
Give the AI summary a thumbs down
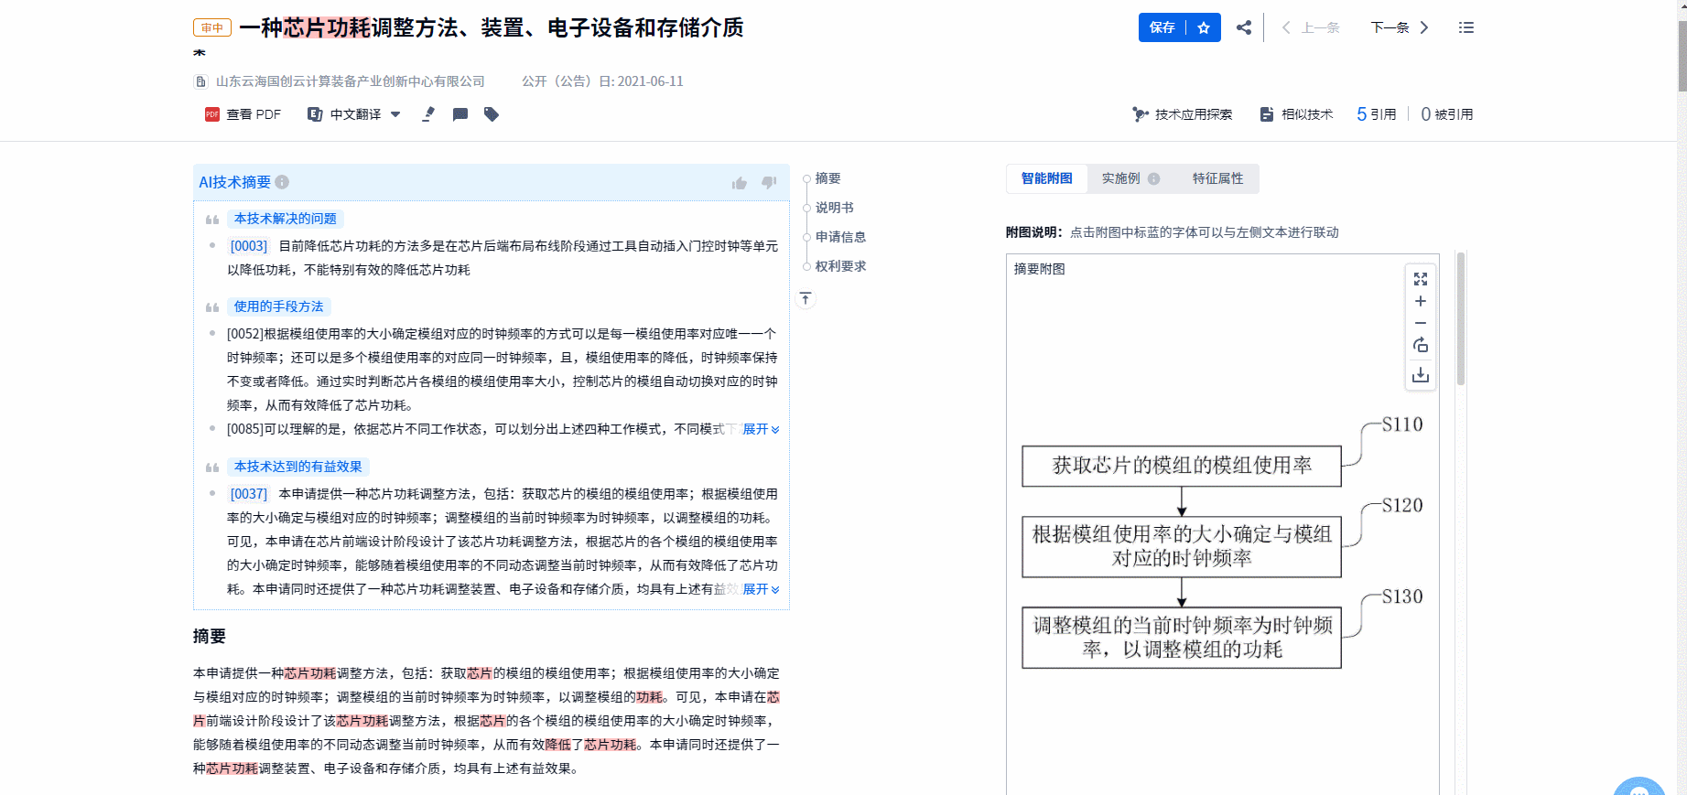[769, 183]
